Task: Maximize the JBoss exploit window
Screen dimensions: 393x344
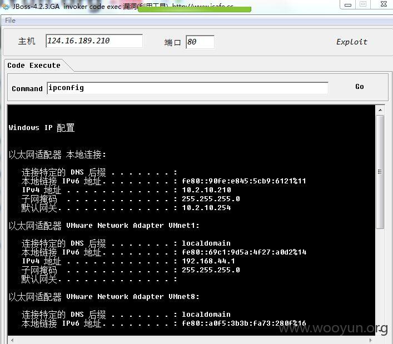Action: coord(362,4)
